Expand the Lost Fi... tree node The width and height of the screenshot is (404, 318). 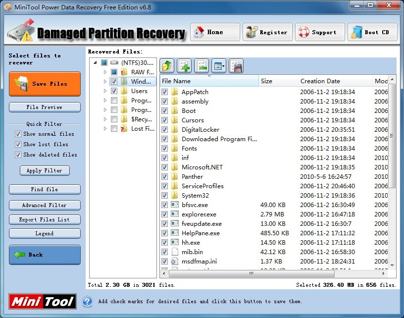(105, 128)
